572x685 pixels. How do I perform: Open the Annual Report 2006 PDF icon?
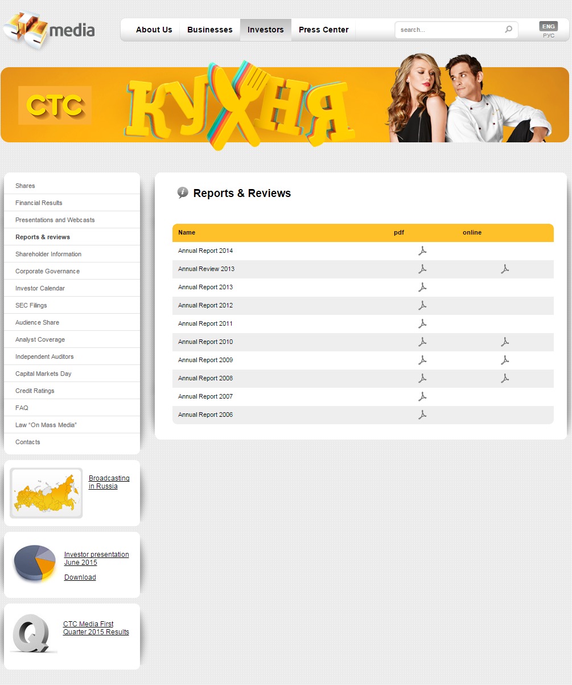pos(422,415)
